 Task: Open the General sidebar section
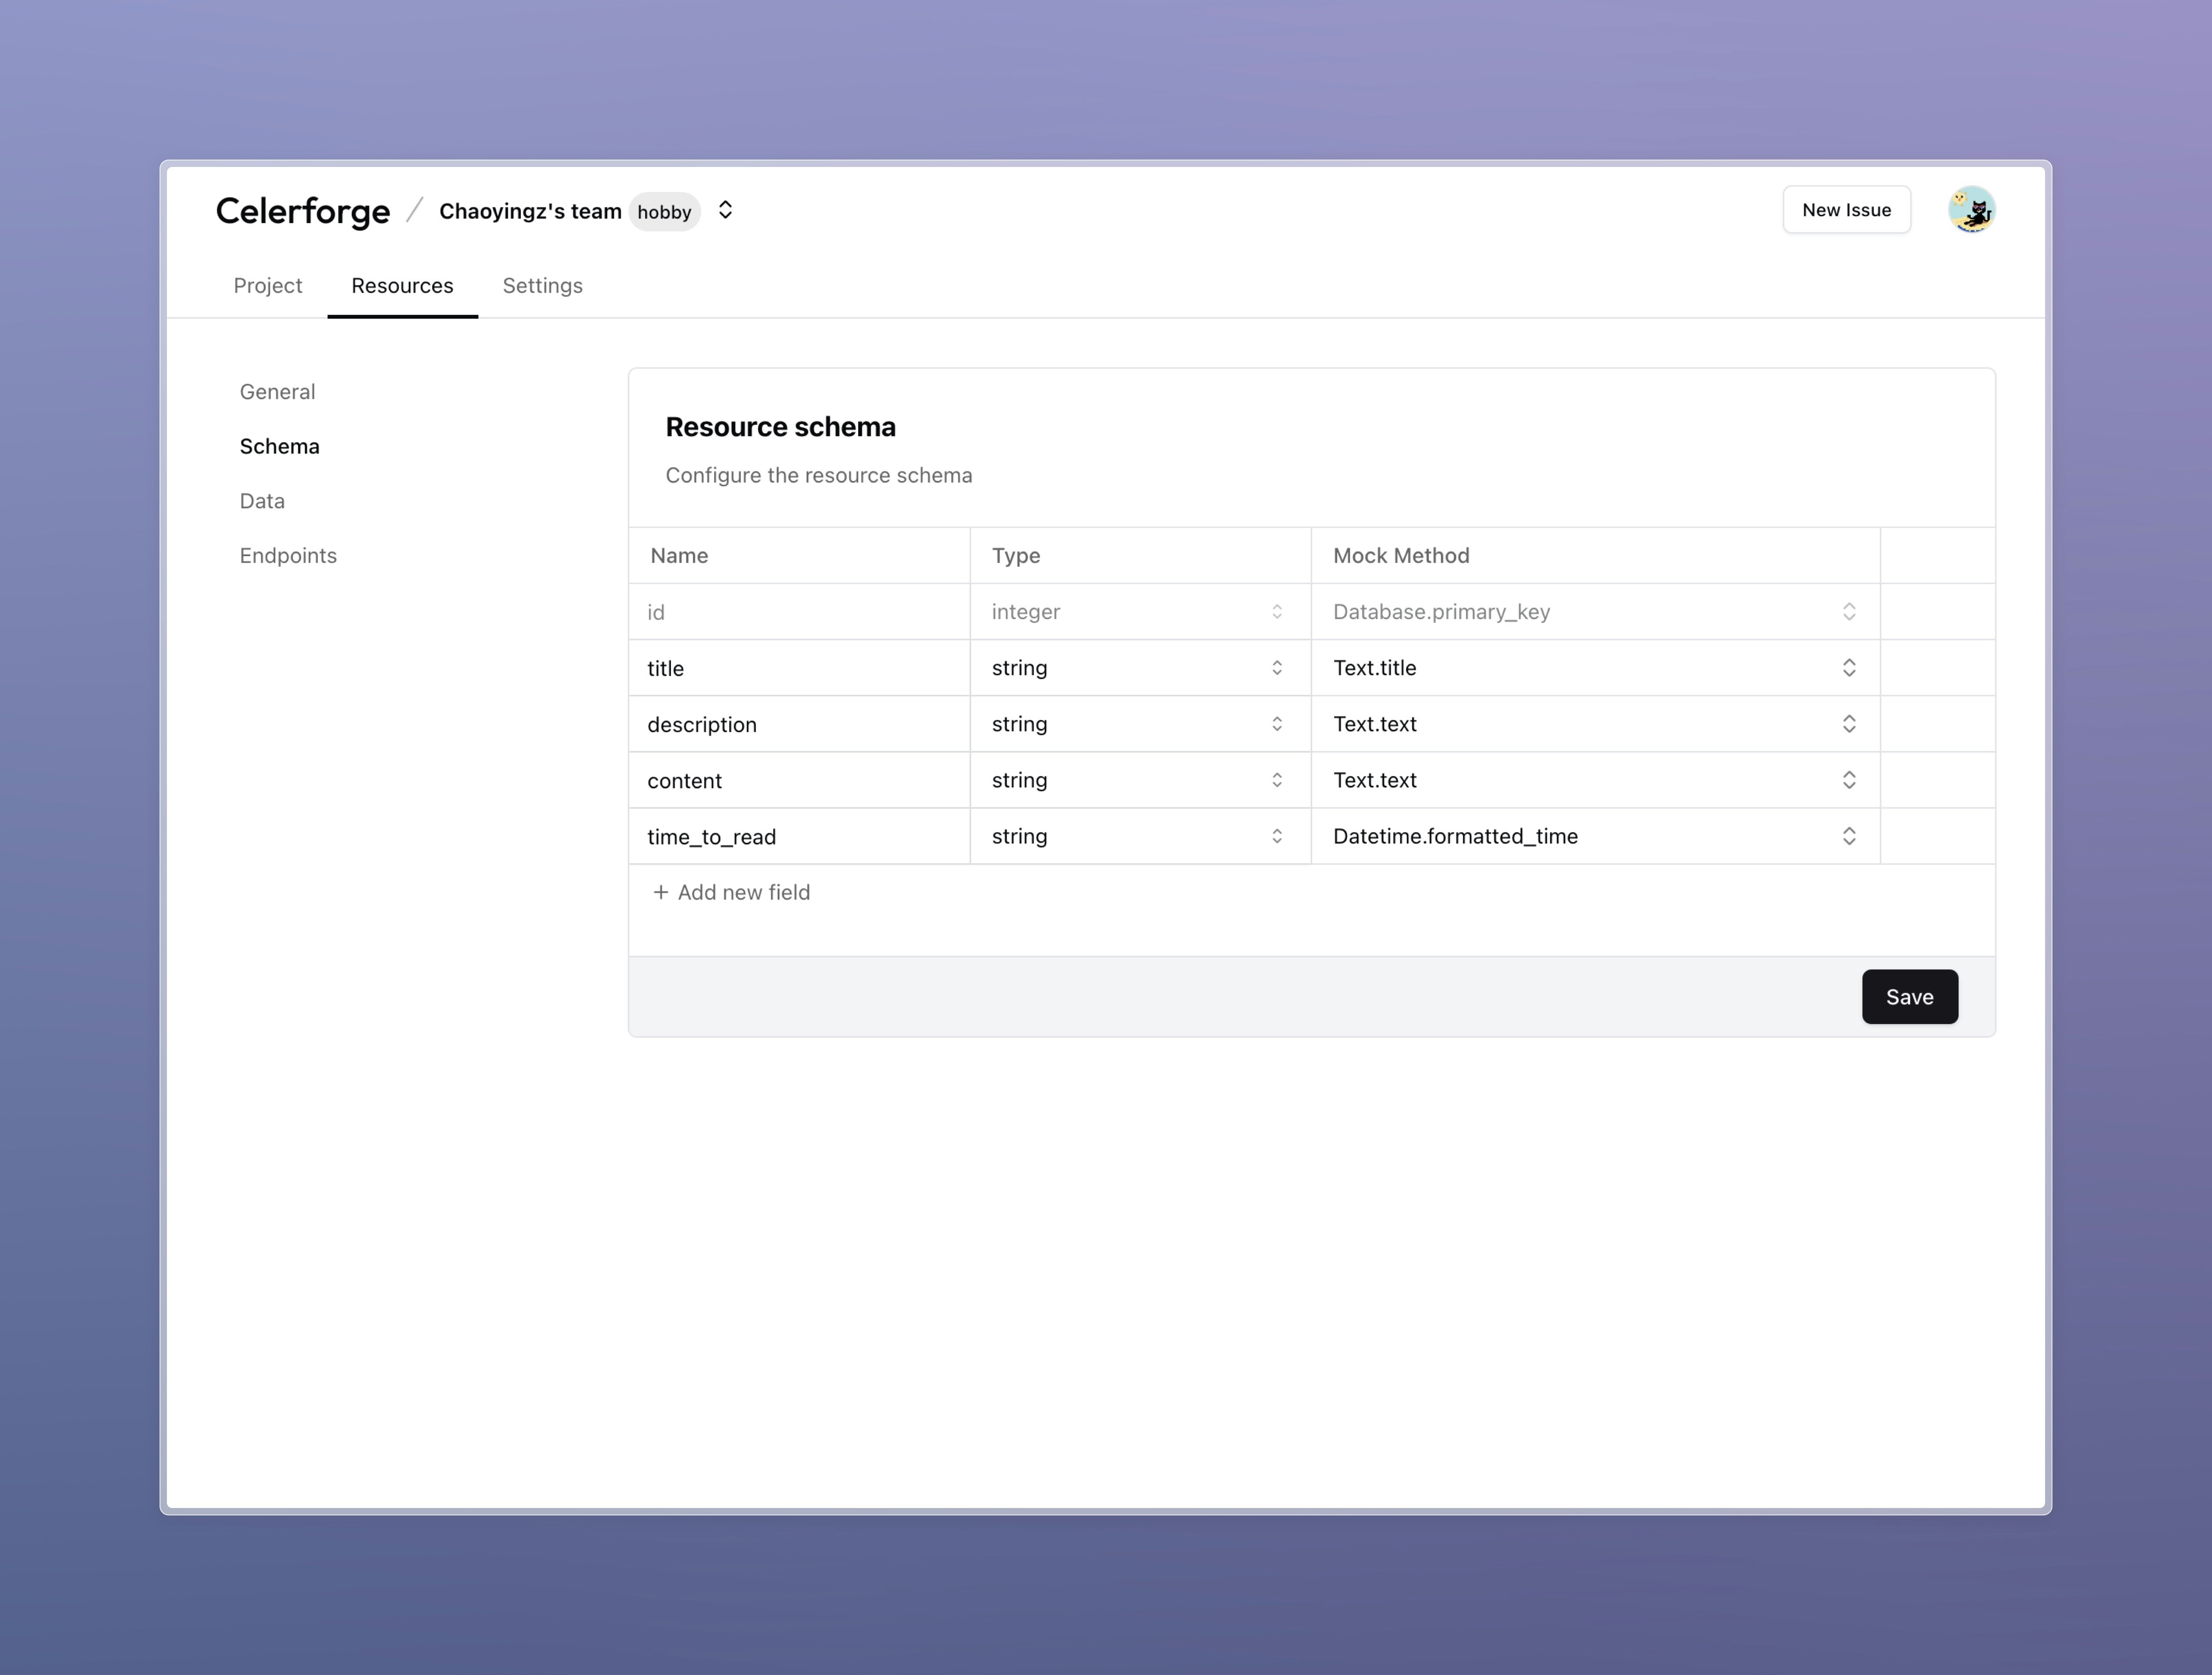click(x=277, y=392)
